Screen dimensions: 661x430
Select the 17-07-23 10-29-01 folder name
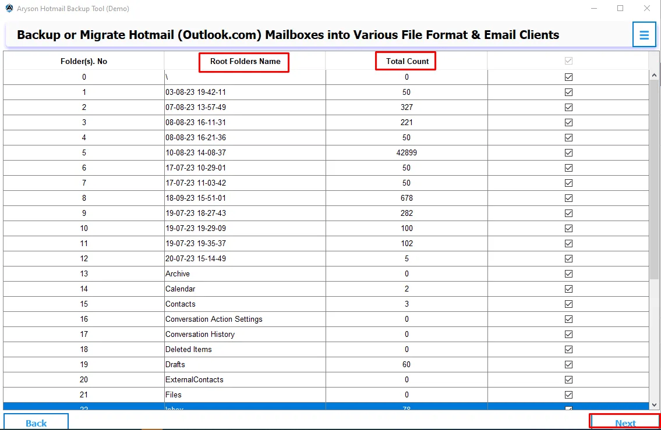click(196, 168)
